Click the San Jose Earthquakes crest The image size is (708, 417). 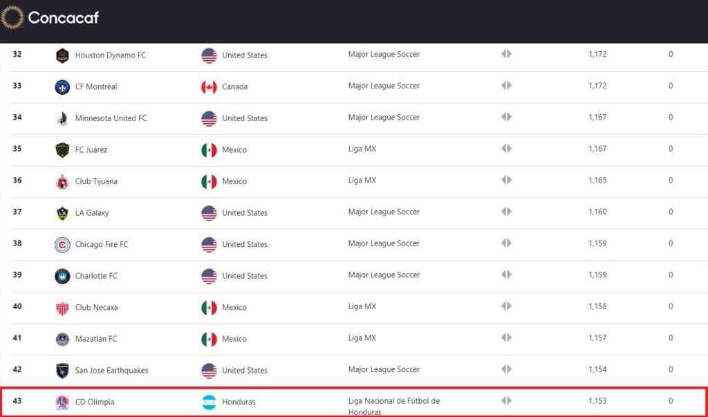point(62,371)
